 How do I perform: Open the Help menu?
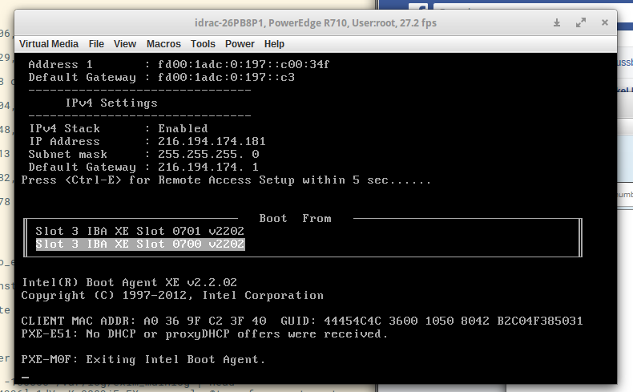click(x=274, y=44)
